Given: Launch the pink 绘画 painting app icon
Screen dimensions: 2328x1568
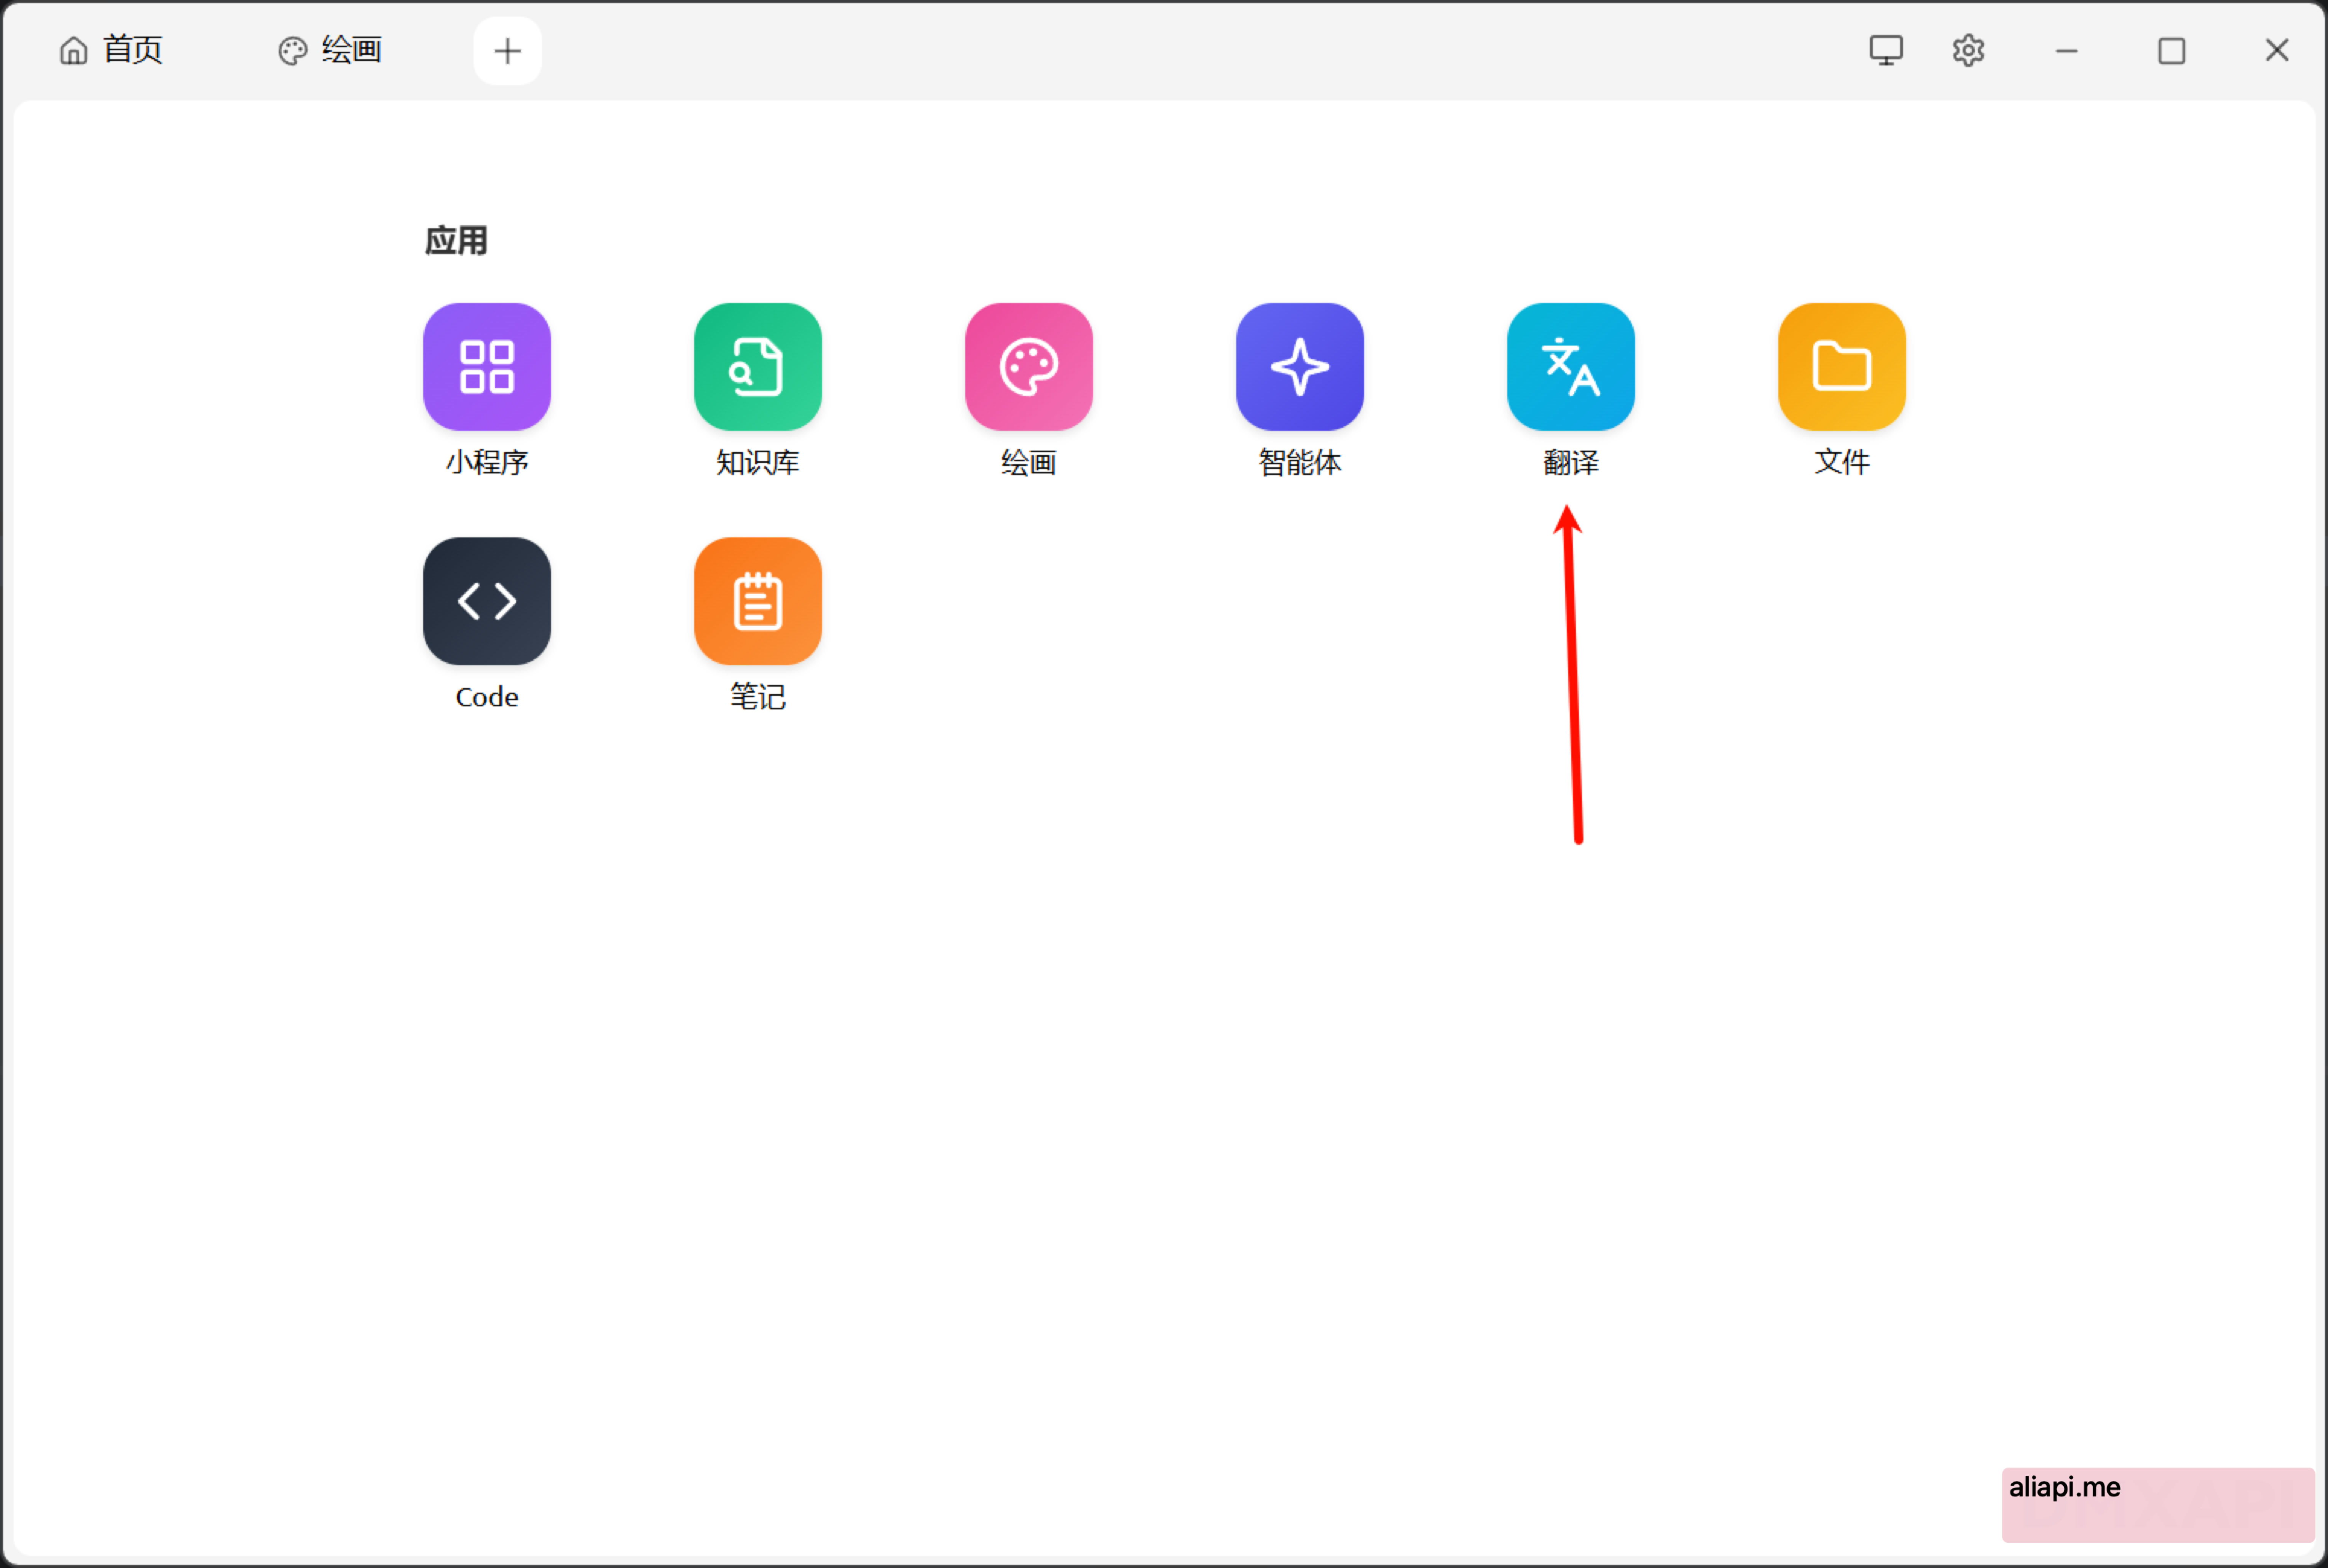Looking at the screenshot, I should (1029, 367).
